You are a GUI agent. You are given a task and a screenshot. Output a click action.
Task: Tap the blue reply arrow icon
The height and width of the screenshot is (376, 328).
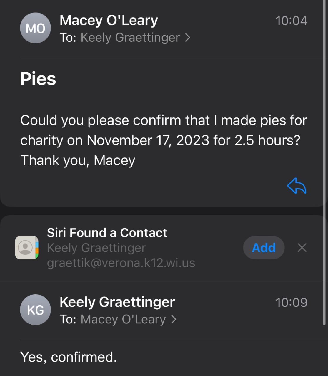[x=297, y=187]
